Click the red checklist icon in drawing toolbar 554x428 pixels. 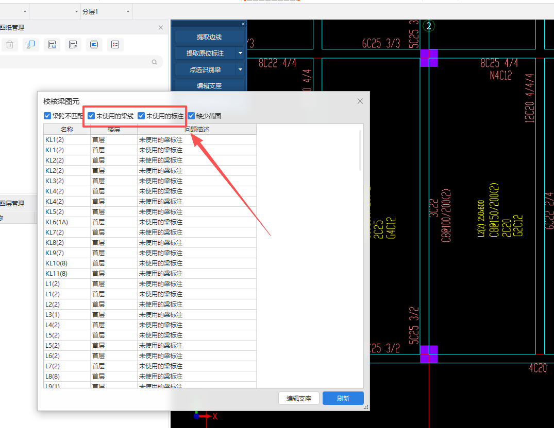(x=115, y=45)
